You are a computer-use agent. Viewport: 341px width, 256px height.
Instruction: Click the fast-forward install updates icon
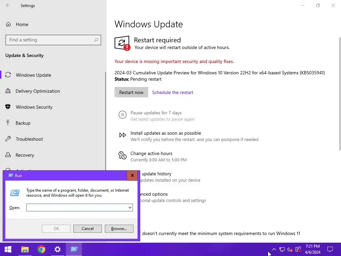[x=123, y=135]
